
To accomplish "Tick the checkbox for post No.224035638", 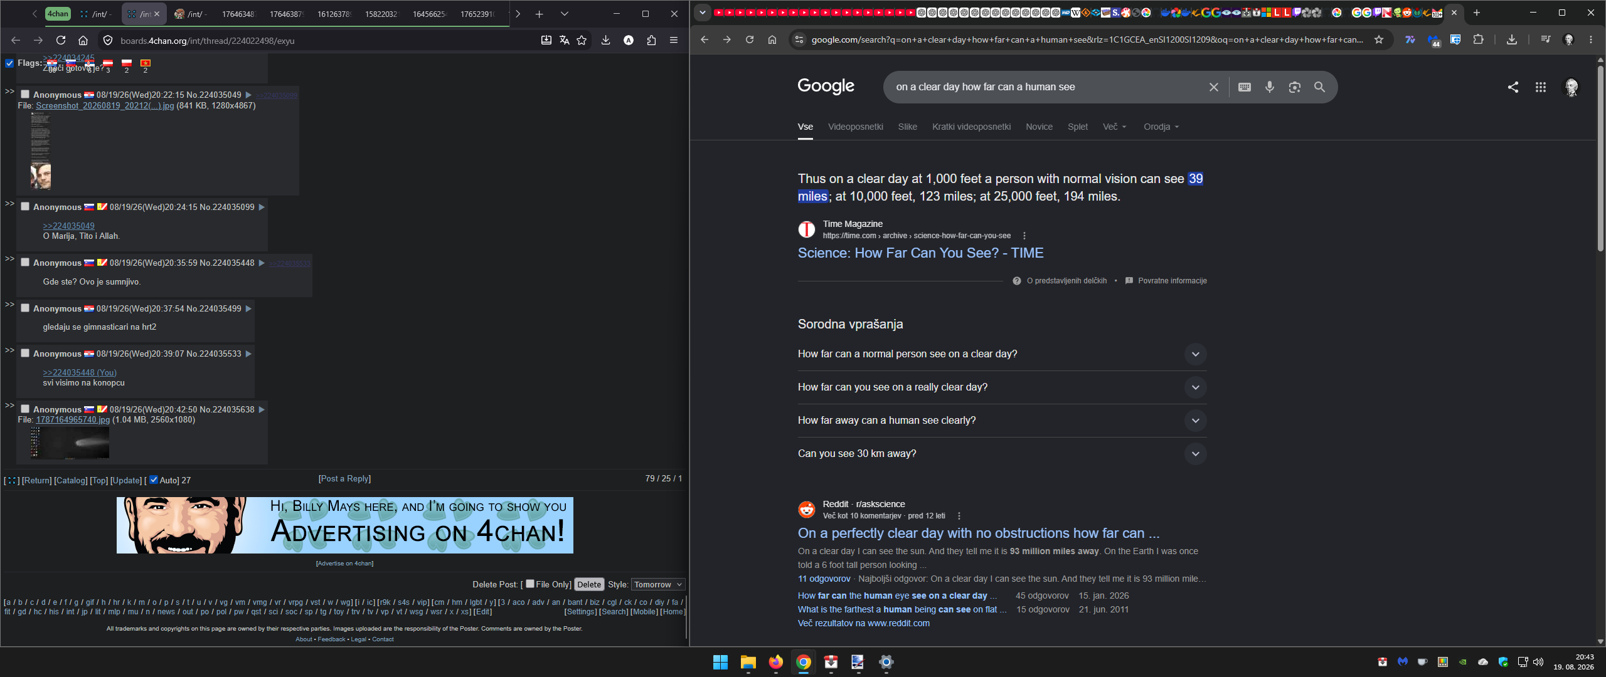I will [x=25, y=409].
